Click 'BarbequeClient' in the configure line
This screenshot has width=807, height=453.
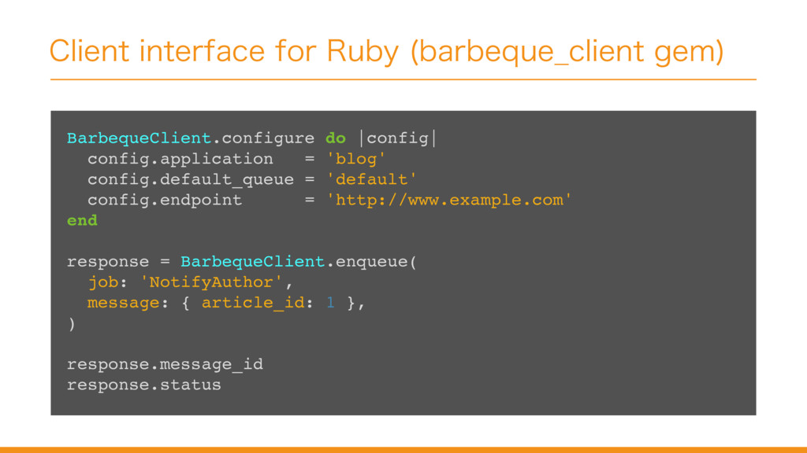point(139,138)
